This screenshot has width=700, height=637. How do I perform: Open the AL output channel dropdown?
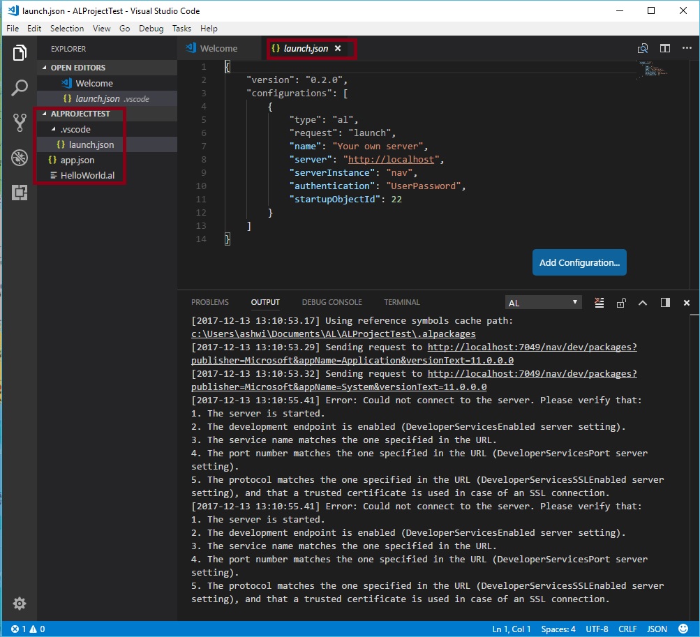pyautogui.click(x=544, y=303)
